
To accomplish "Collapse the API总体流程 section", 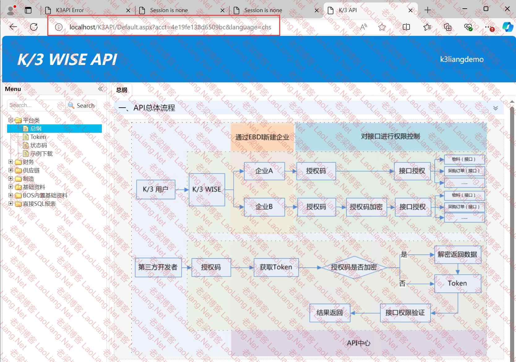I will coord(496,108).
